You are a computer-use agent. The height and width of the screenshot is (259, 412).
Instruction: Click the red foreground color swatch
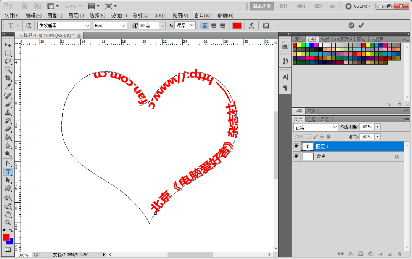[x=6, y=238]
